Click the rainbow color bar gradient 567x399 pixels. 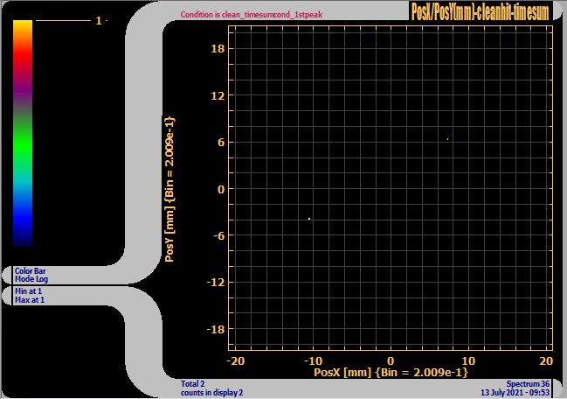click(24, 131)
